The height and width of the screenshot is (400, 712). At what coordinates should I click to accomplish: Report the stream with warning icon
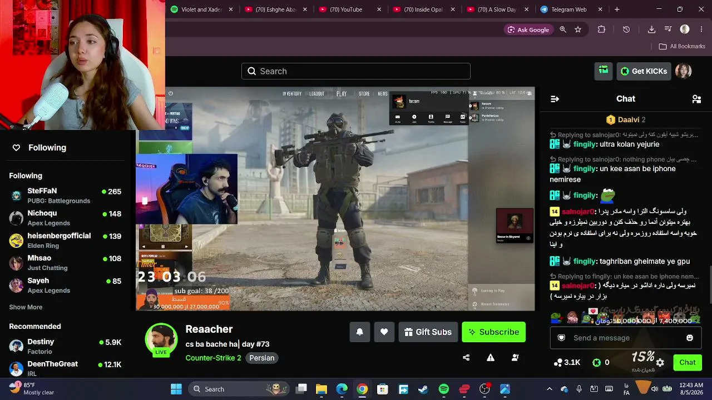pos(491,358)
